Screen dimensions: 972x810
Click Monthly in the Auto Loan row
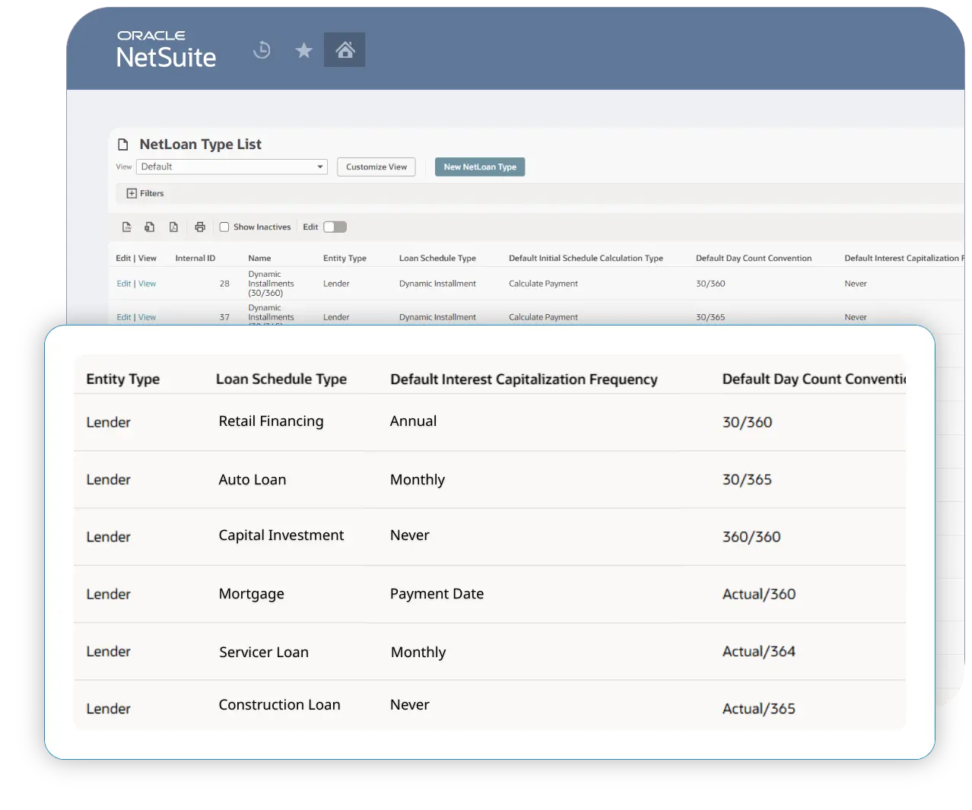tap(418, 480)
